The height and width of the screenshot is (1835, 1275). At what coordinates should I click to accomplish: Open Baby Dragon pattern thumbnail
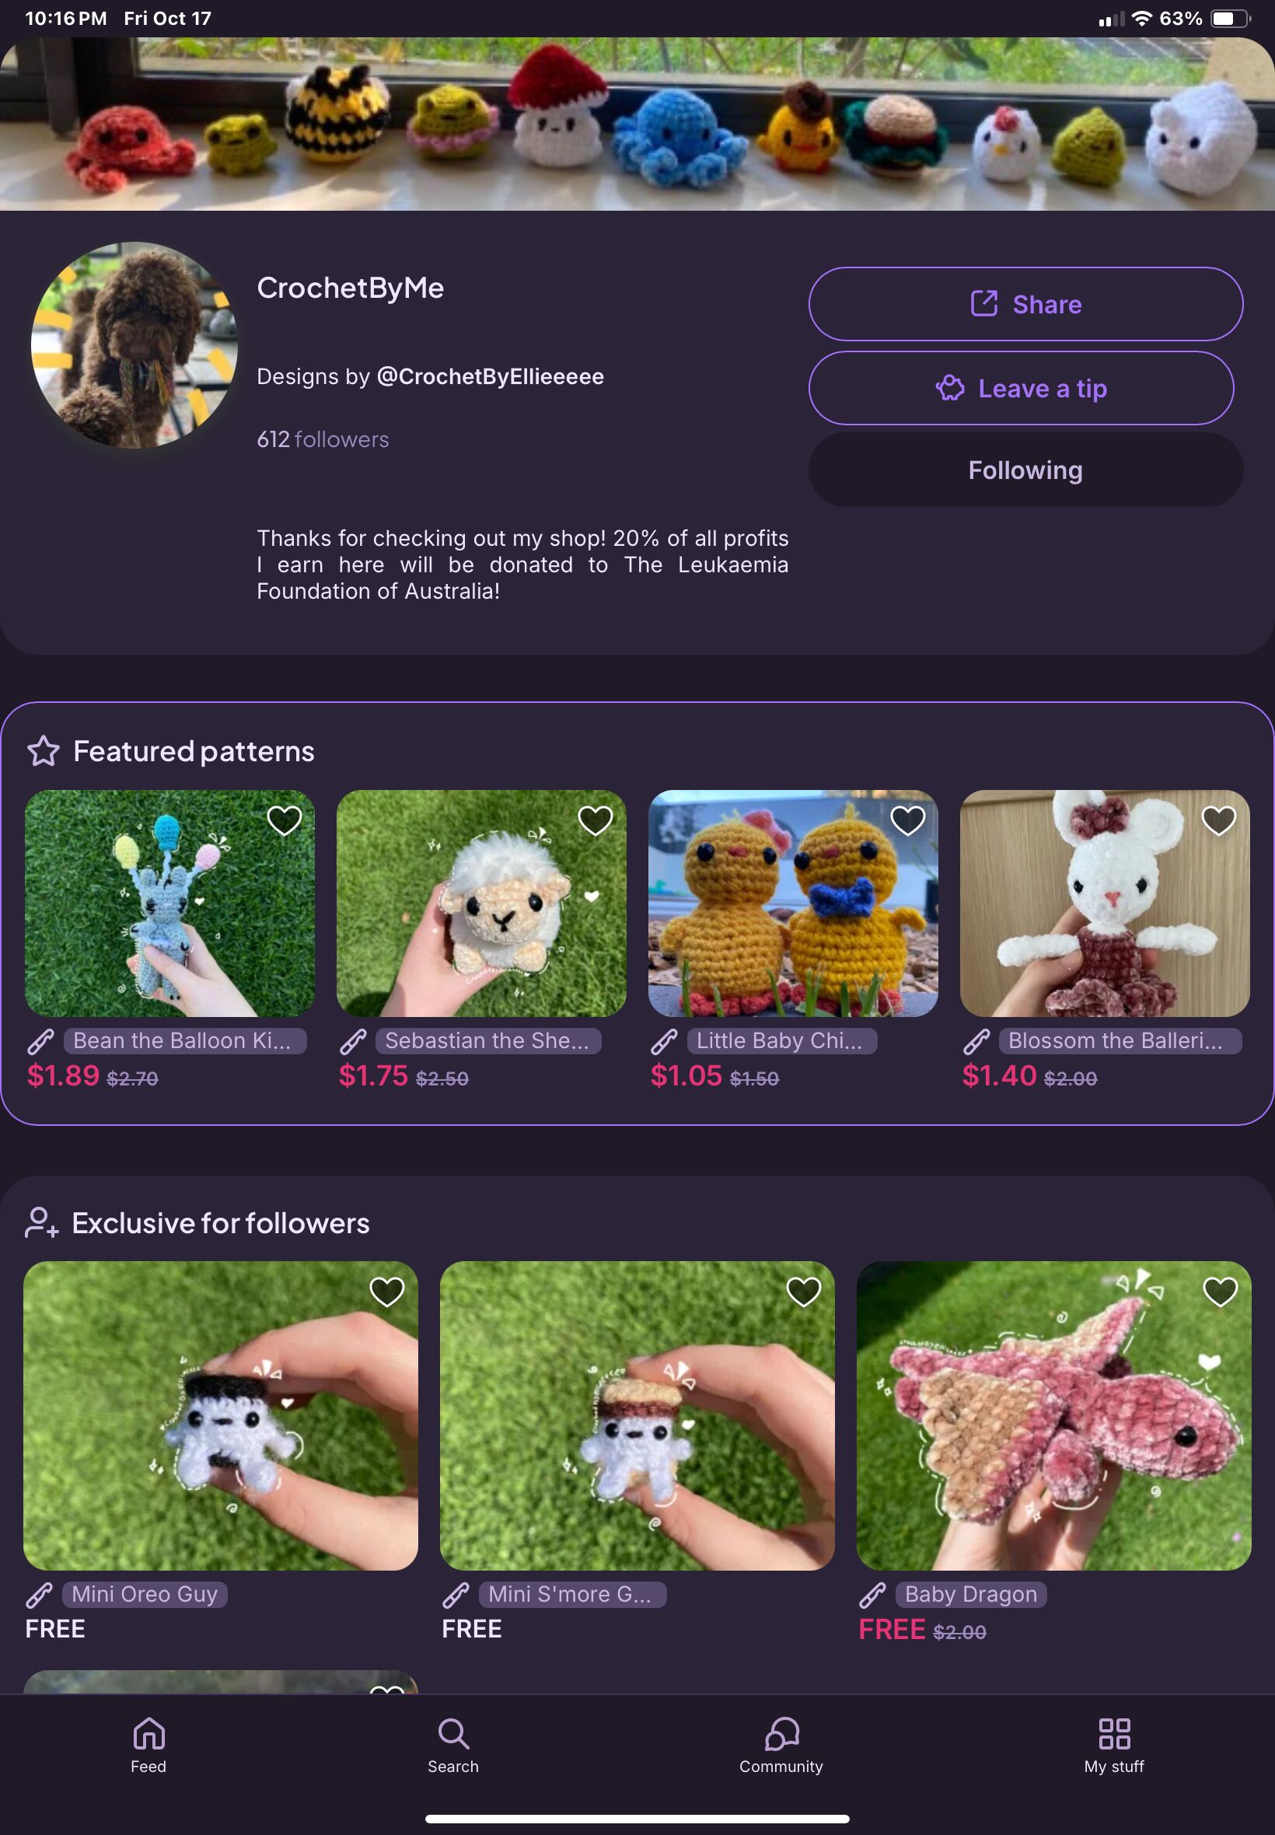click(x=1053, y=1416)
